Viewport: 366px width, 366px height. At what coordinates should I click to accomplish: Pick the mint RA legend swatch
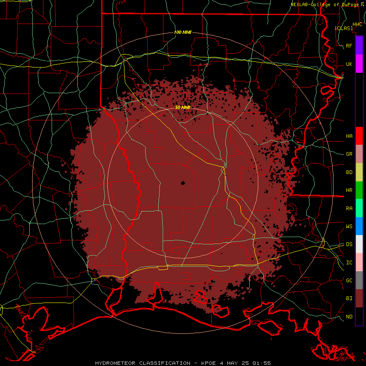(x=359, y=208)
